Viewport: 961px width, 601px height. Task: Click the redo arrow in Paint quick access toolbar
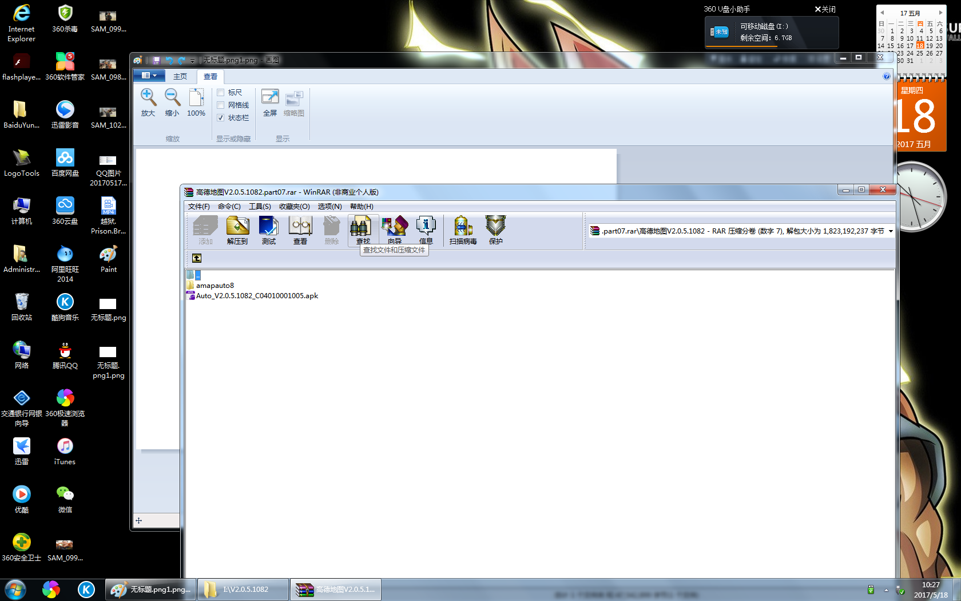181,60
